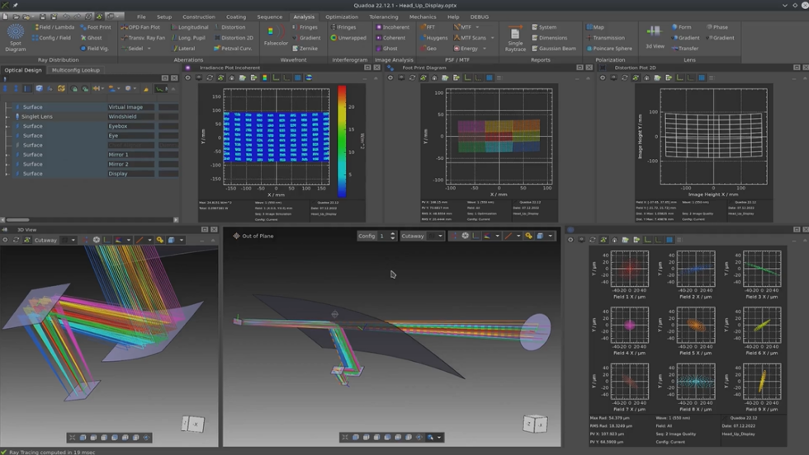
Task: Click the Dimensions report button
Action: click(550, 38)
